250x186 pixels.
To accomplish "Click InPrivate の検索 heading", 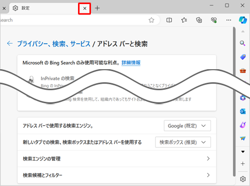I will pos(57,78).
